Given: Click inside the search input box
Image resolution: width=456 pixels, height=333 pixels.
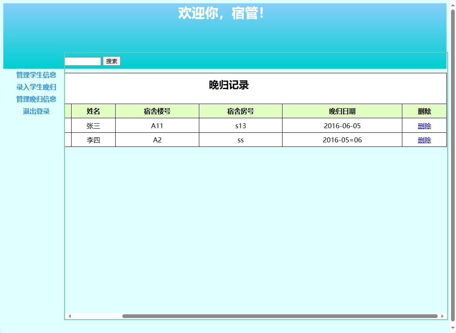Looking at the screenshot, I should click(x=82, y=61).
